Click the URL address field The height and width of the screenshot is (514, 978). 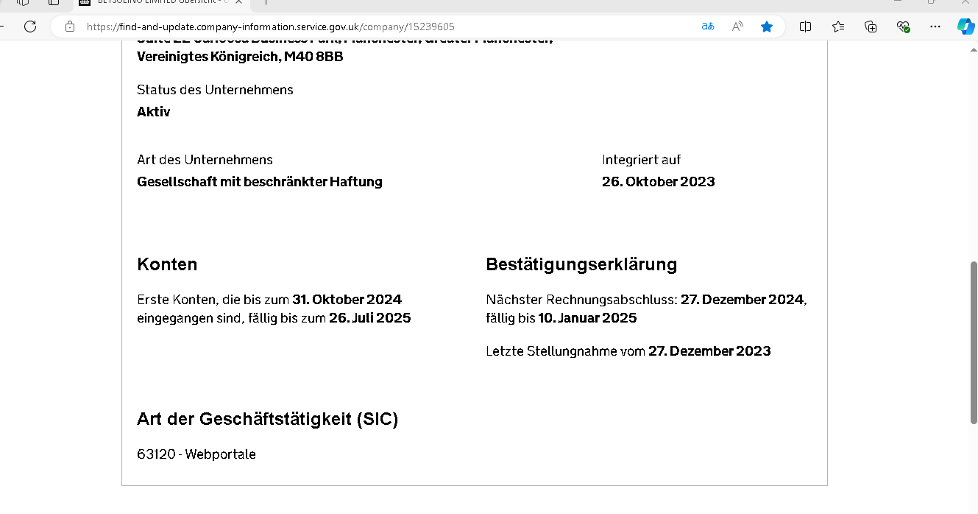(368, 27)
